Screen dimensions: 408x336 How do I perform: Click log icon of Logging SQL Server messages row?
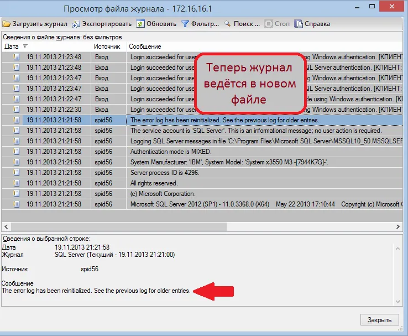(x=17, y=141)
